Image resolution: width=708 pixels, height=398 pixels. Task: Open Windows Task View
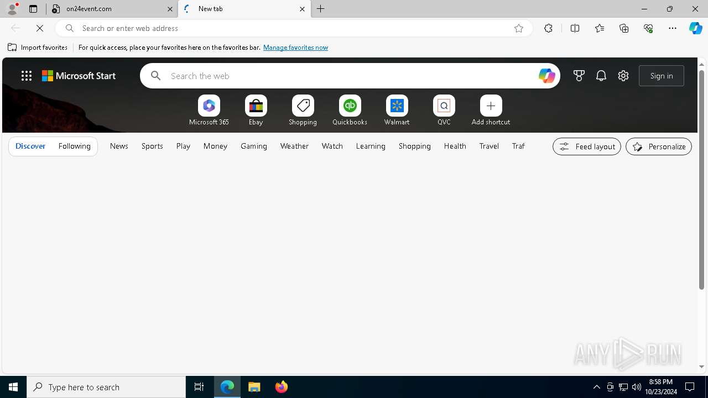pyautogui.click(x=199, y=387)
